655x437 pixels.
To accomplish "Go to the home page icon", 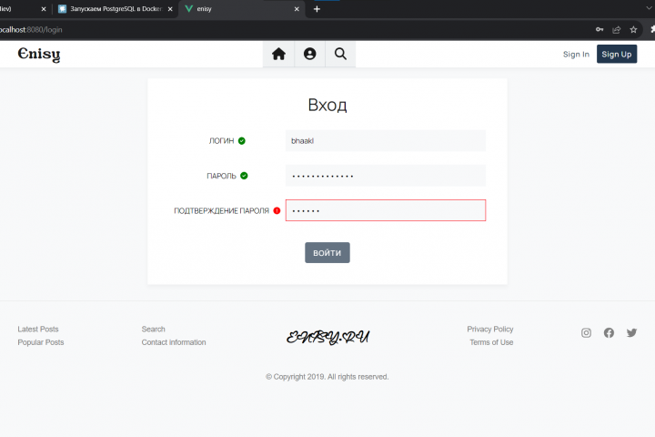I will click(278, 54).
